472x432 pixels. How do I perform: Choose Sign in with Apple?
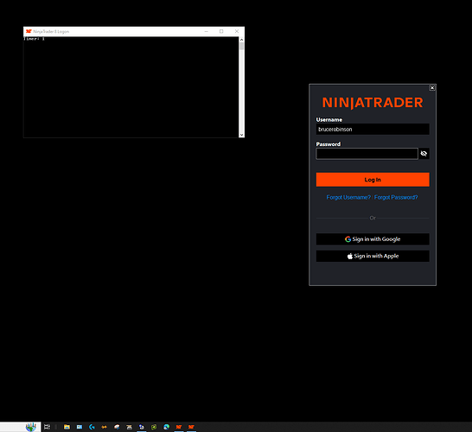[373, 256]
